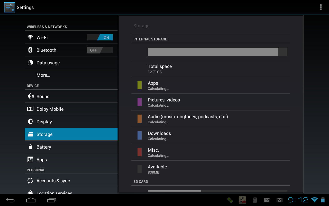Click the WIRELESS & NETWORKS header
329x206 pixels.
pyautogui.click(x=47, y=27)
